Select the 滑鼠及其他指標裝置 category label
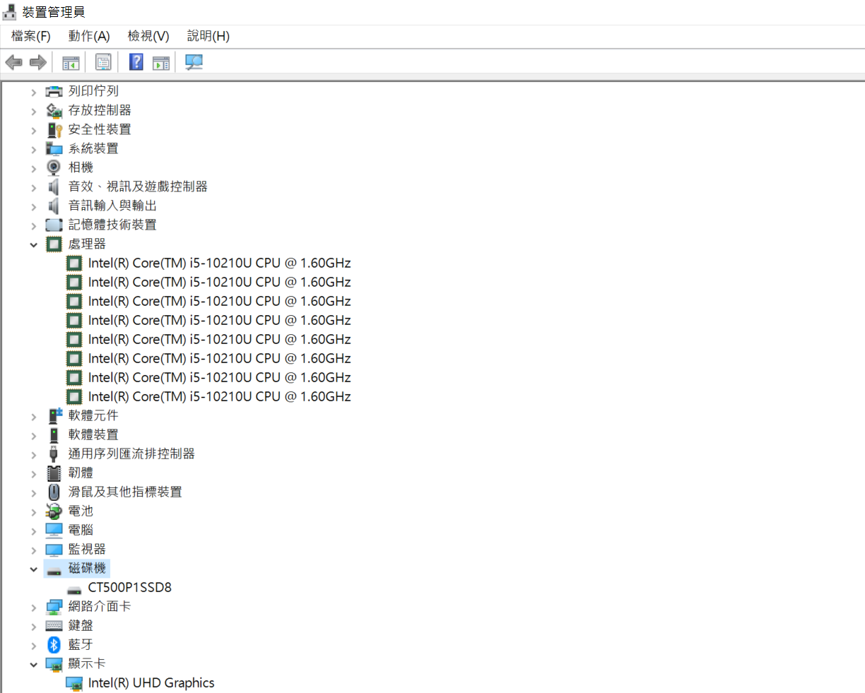This screenshot has width=865, height=693. coord(125,492)
